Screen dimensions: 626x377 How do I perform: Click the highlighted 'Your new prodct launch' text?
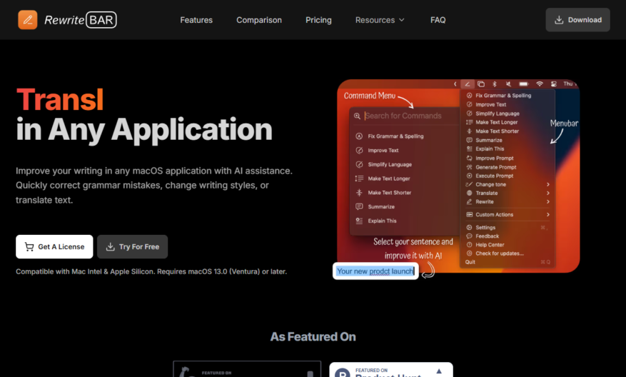(375, 271)
